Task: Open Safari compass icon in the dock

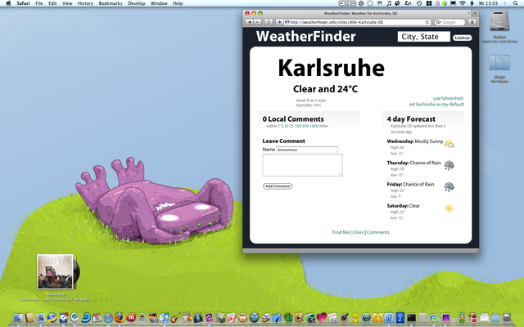Action: click(x=108, y=318)
